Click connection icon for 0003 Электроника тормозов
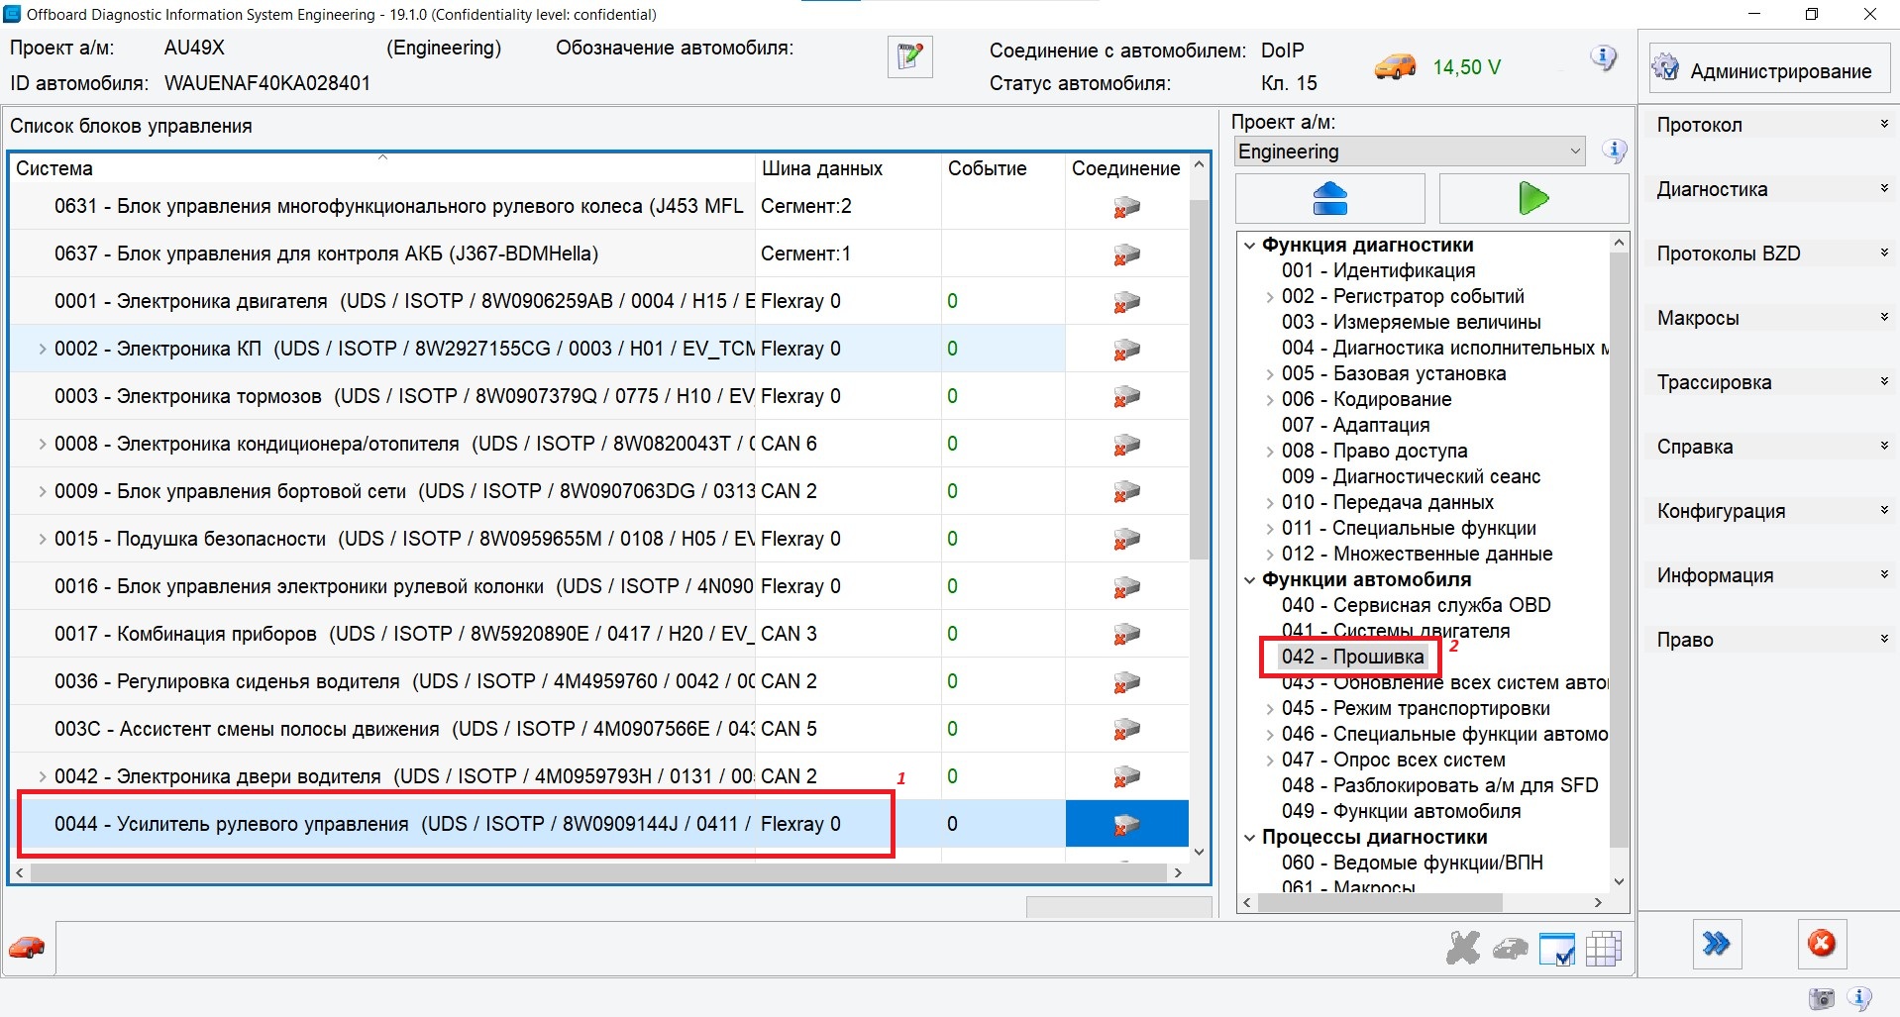1900x1017 pixels. [1126, 397]
